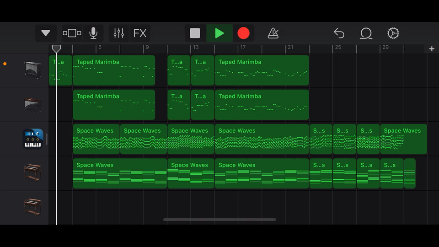Select organ track Space Waves region at bar 11
This screenshot has height=247, width=439.
click(191, 174)
